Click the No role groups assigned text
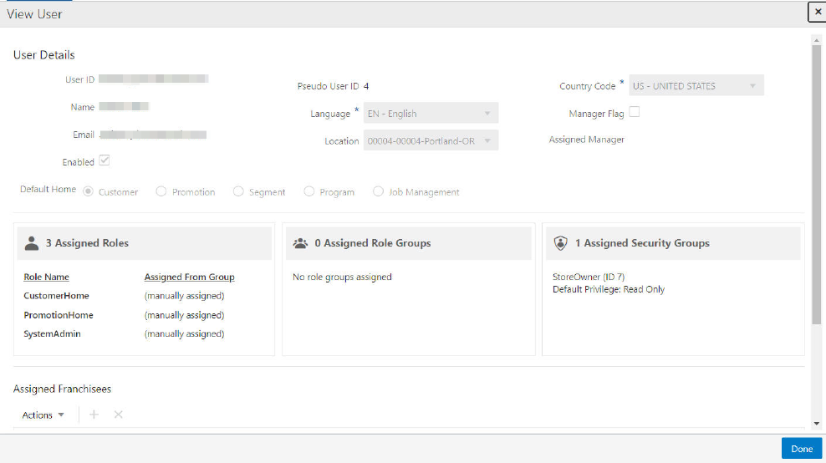The image size is (826, 463). (342, 277)
